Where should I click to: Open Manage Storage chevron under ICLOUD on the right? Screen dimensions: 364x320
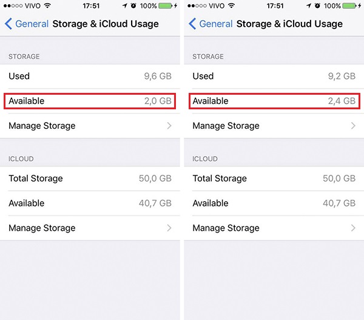(353, 228)
